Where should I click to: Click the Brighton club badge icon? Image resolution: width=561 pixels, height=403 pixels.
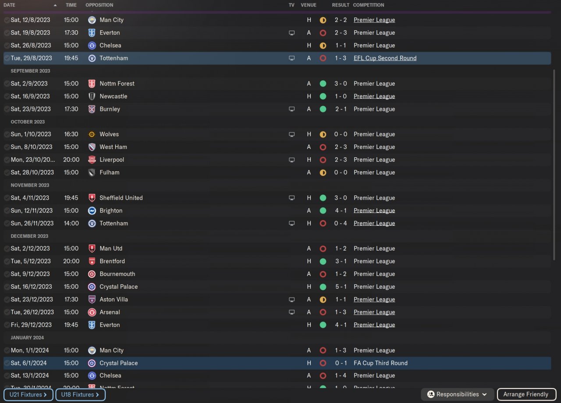click(x=92, y=211)
